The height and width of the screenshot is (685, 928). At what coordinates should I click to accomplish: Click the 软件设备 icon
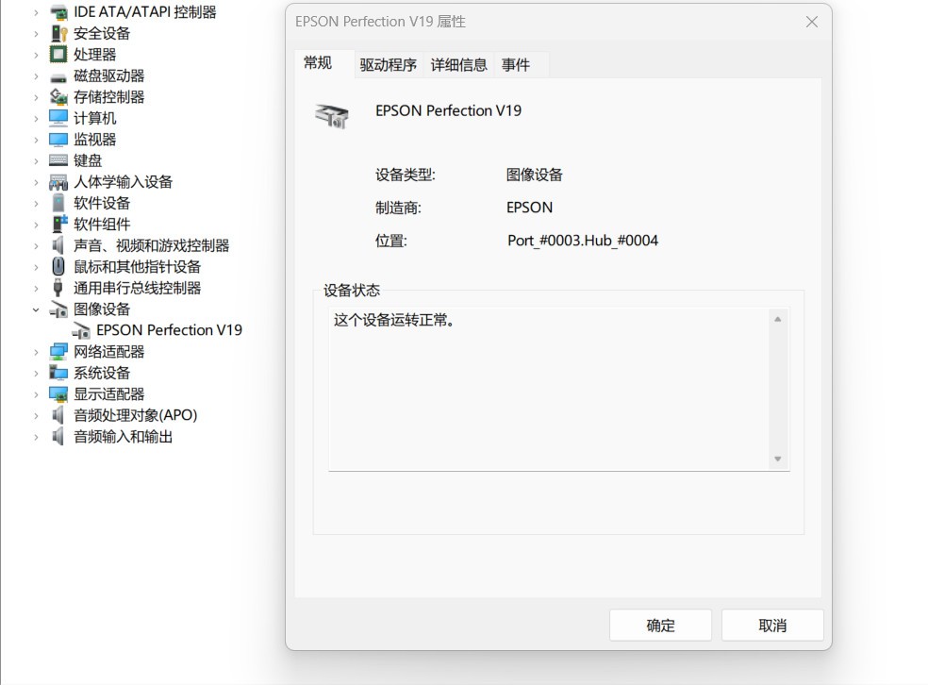coord(58,203)
